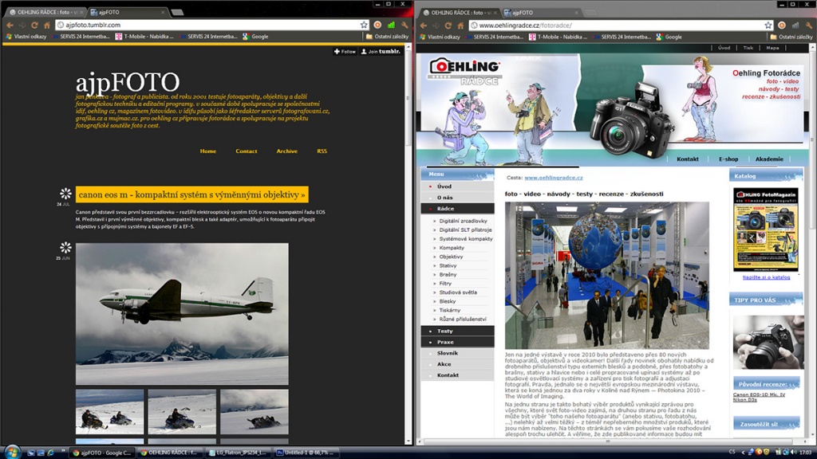This screenshot has height=459, width=817.
Task: Click home icon in right Chrome window
Action: [x=460, y=25]
